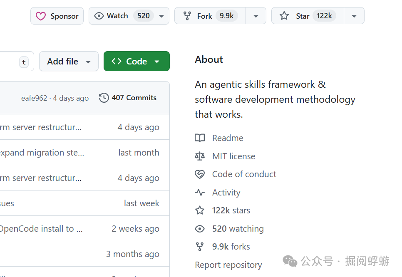
Task: Click the fork icon on Fork button
Action: coord(188,16)
